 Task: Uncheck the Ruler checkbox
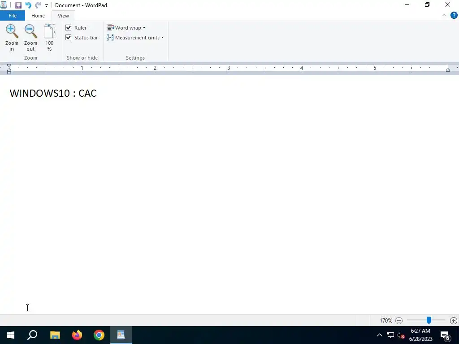point(69,27)
